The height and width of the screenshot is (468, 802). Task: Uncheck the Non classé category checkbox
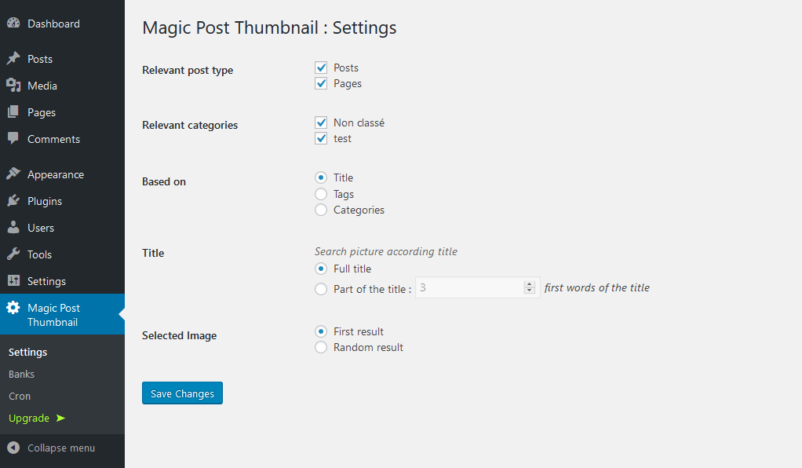point(321,122)
